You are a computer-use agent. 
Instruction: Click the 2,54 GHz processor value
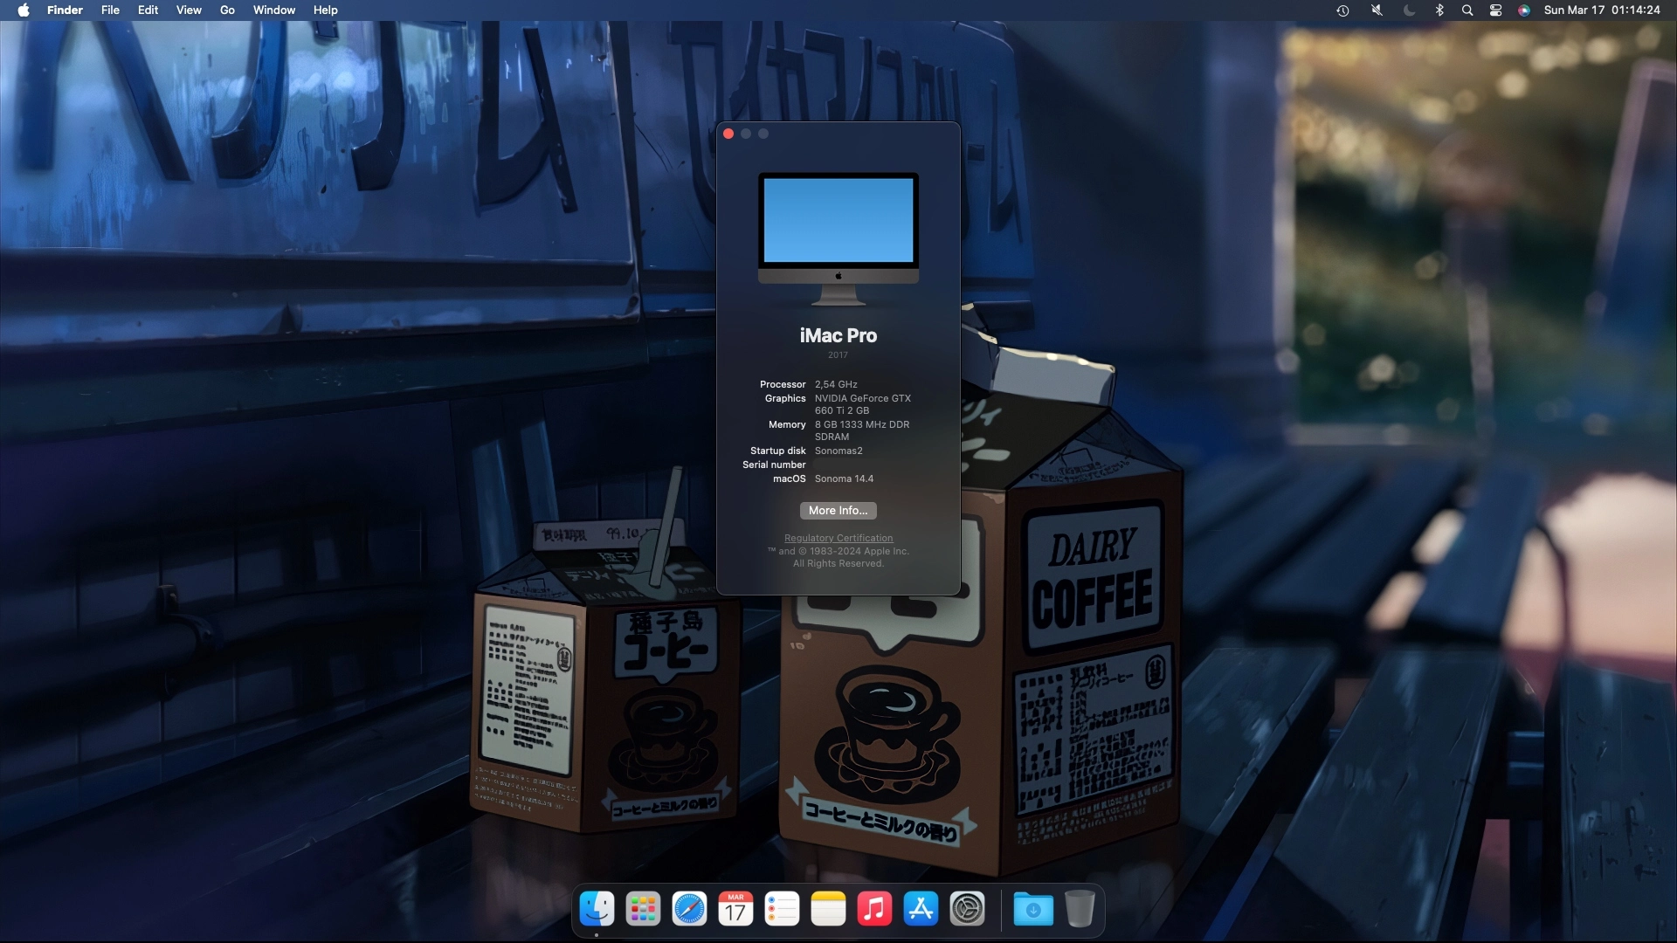coord(836,384)
